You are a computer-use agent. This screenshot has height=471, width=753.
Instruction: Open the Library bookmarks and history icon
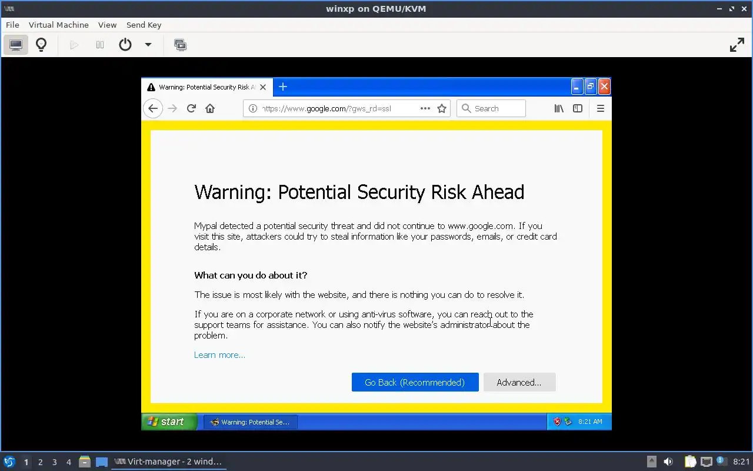tap(559, 108)
